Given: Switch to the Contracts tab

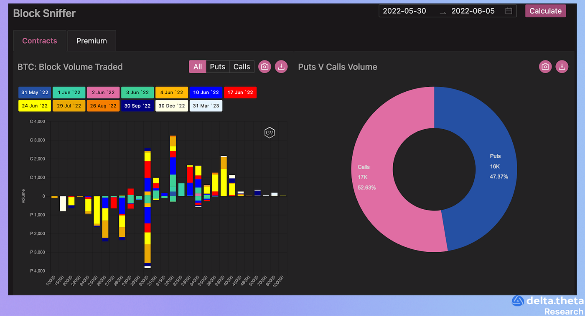Looking at the screenshot, I should tap(40, 41).
